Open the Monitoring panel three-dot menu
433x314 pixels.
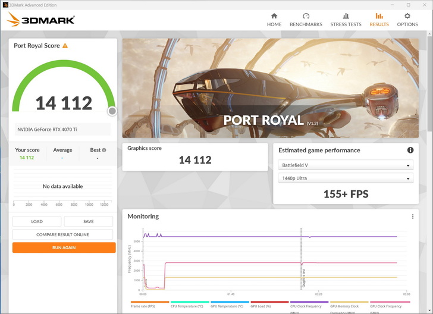pos(413,216)
